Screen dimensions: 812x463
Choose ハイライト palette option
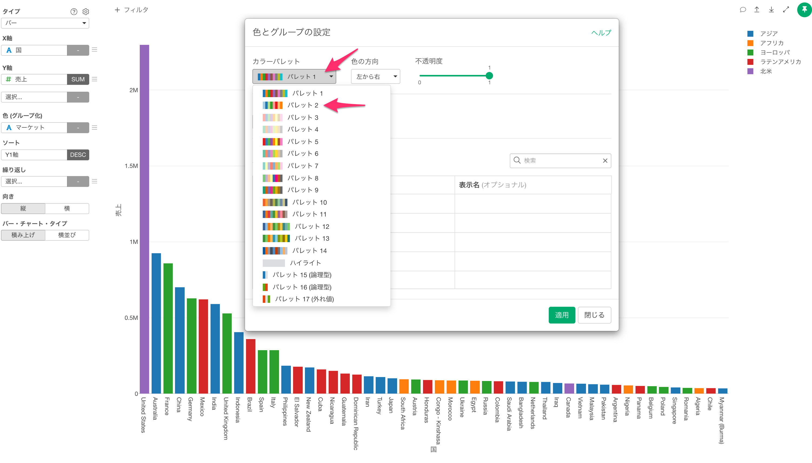tap(321, 263)
